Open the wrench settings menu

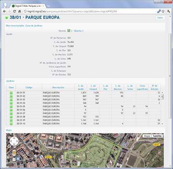click(x=168, y=11)
